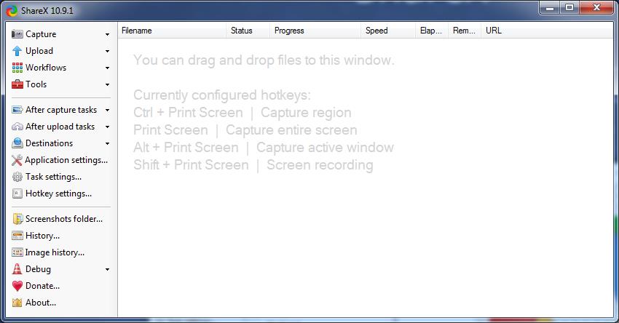Image resolution: width=619 pixels, height=323 pixels.
Task: Sort by the Rem... column header
Action: (465, 31)
